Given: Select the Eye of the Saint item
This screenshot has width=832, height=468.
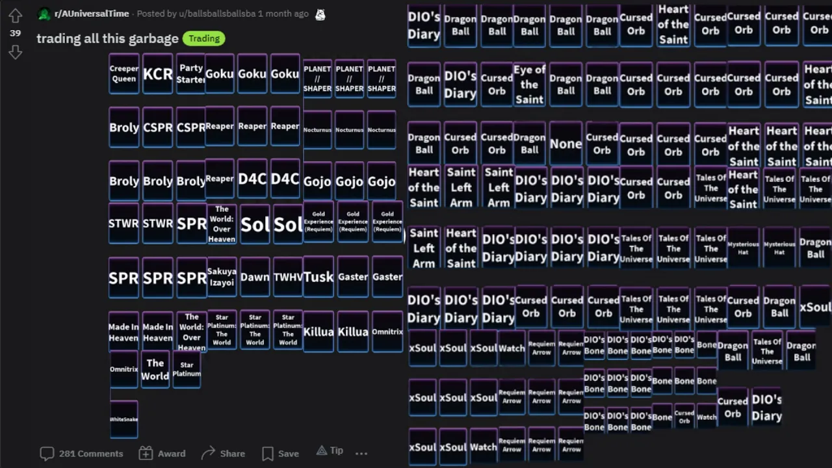Looking at the screenshot, I should tap(529, 84).
